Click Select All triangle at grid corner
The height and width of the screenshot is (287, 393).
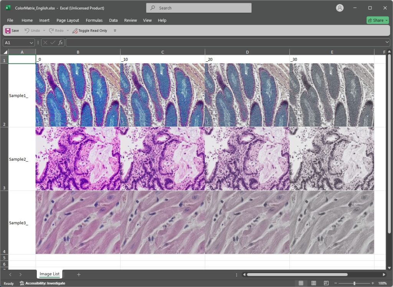tap(5, 52)
